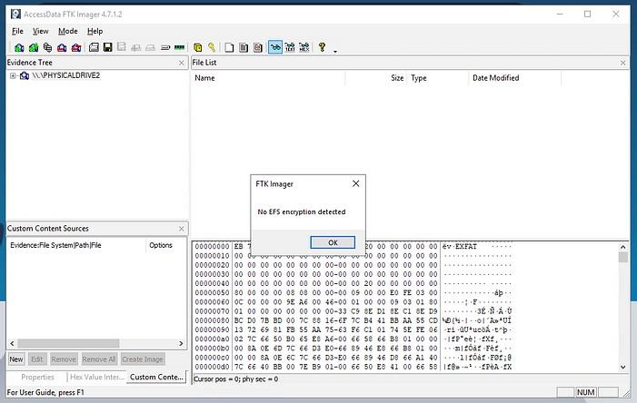
Task: Sort the file list by Date Modified
Action: coord(515,78)
